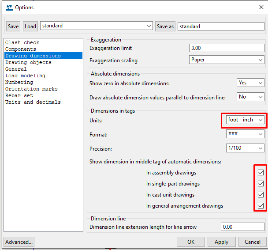Image resolution: width=268 pixels, height=250 pixels.
Task: Click the Load button
Action: click(x=30, y=27)
